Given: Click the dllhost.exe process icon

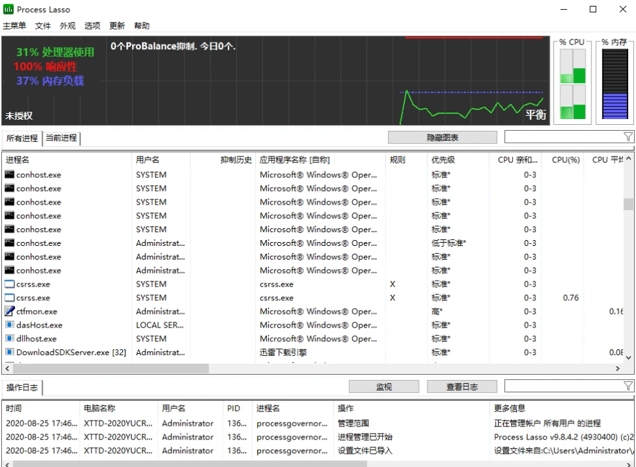Looking at the screenshot, I should coord(9,339).
